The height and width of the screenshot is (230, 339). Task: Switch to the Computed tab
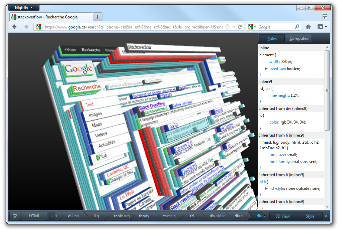299,39
